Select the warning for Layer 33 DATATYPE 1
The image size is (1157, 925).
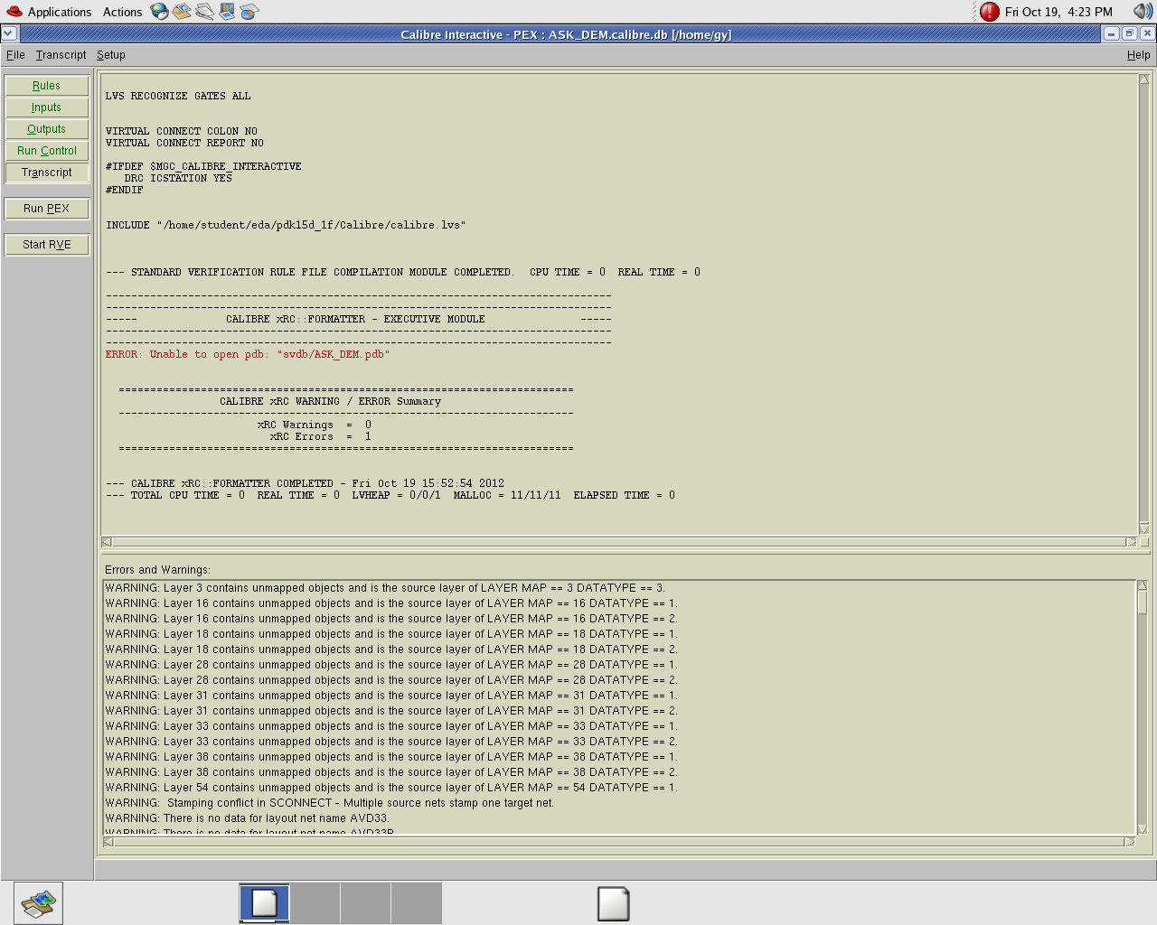(x=391, y=726)
